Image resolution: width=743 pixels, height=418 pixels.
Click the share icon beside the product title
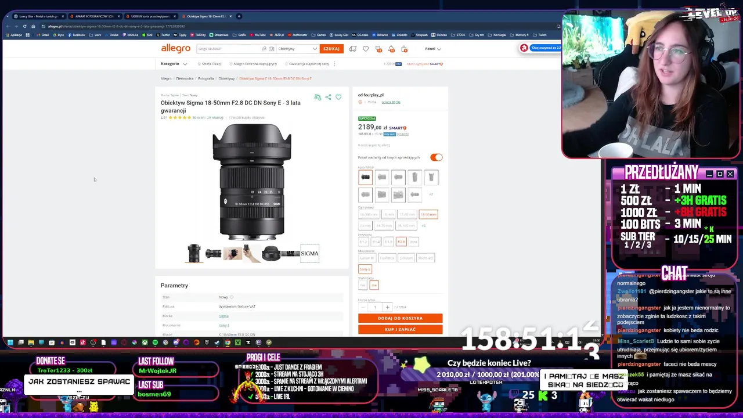328,97
